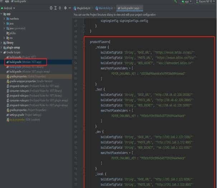
Task: Open Project panel gear options
Action: [65, 8]
